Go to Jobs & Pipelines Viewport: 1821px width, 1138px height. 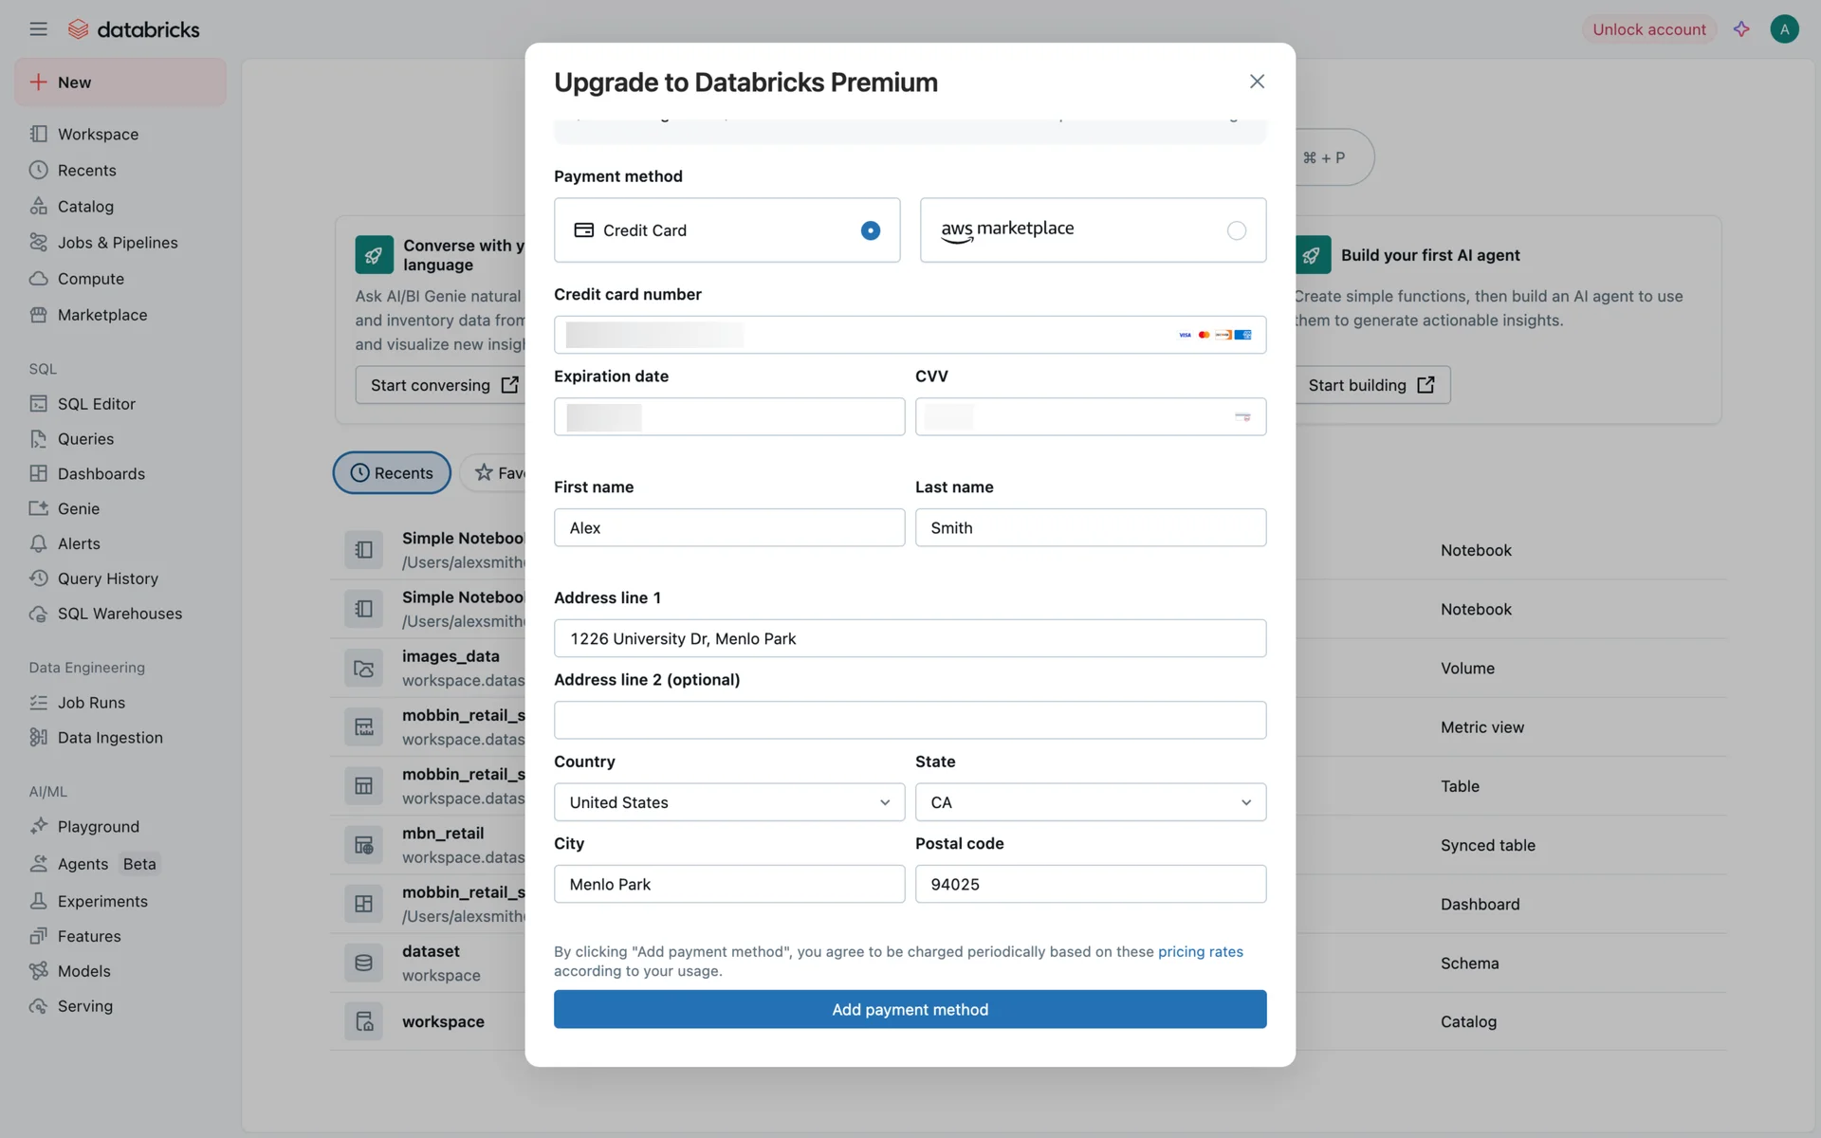pos(118,243)
